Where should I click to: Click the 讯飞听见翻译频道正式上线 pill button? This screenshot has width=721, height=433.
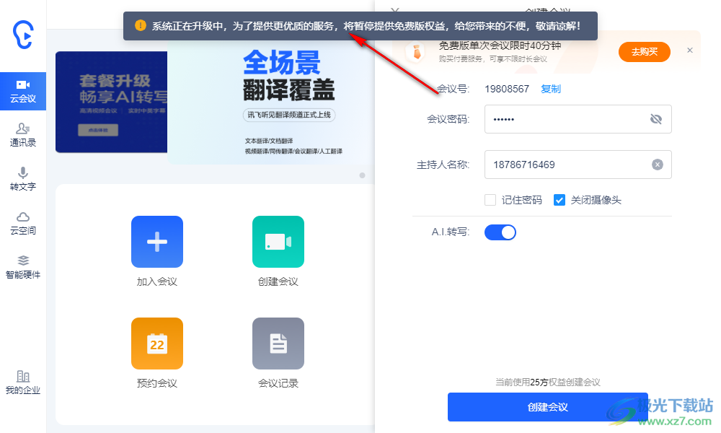click(289, 115)
